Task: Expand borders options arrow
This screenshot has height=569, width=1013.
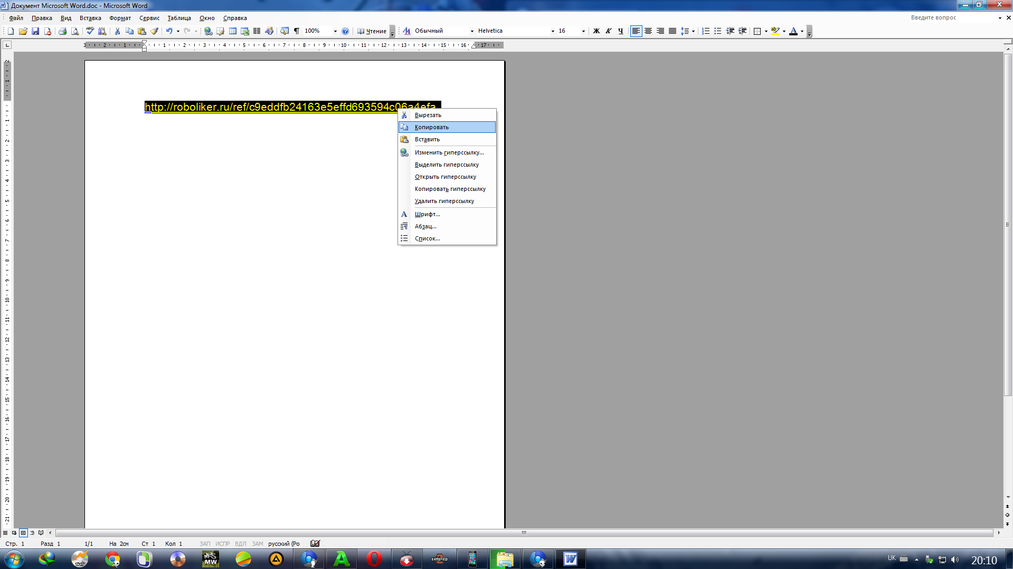Action: [x=766, y=31]
